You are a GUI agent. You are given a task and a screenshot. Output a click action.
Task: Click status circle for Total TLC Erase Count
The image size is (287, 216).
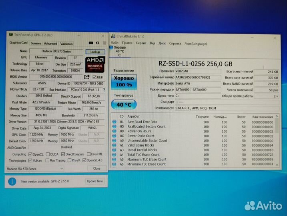click(x=114, y=155)
